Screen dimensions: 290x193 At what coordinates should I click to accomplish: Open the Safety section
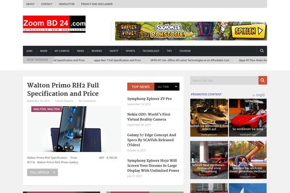[x=114, y=51]
